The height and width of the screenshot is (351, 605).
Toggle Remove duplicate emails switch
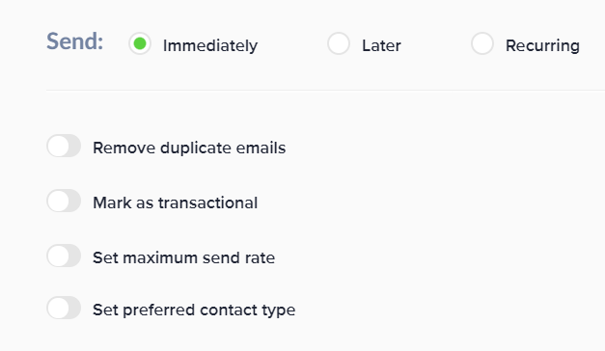point(64,146)
